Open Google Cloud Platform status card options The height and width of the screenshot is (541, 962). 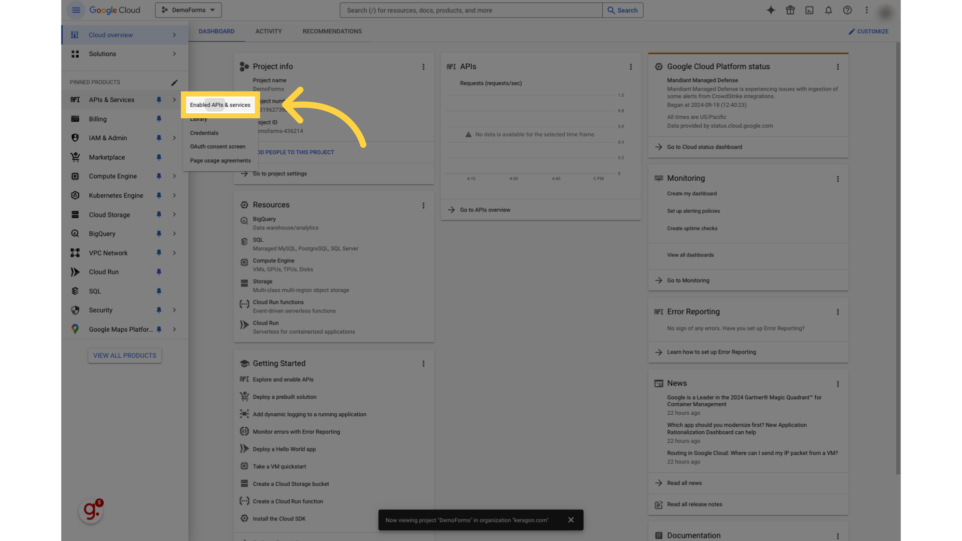click(838, 67)
